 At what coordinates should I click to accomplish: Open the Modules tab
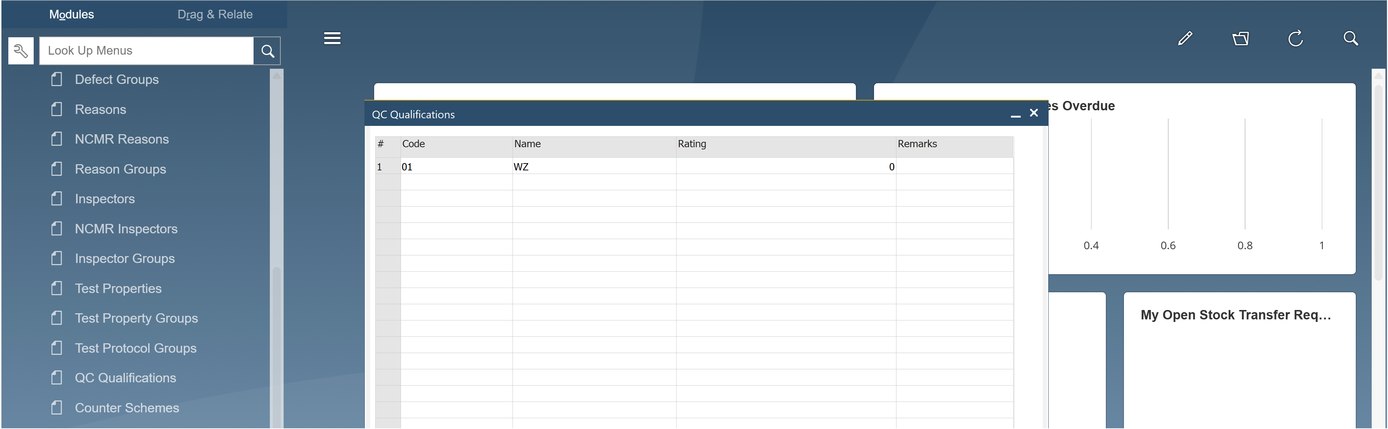click(72, 14)
